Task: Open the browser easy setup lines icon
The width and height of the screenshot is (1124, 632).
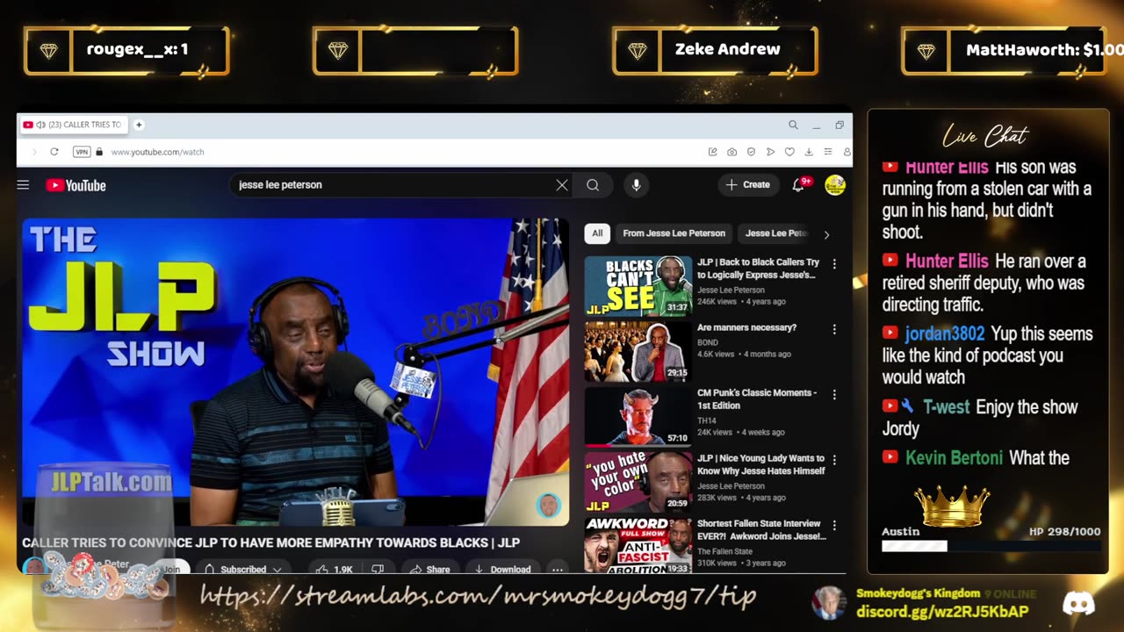Action: (827, 152)
